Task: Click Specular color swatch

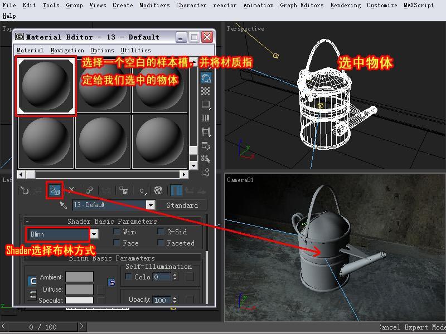Action: coord(79,300)
